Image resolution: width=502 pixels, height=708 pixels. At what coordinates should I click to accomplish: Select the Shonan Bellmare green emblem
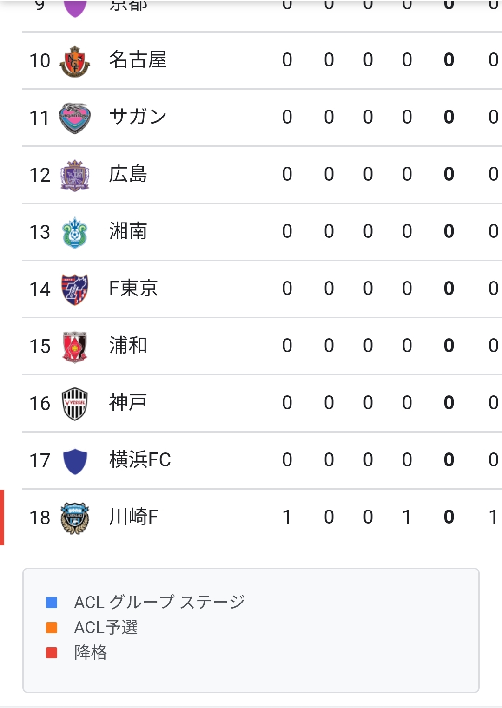(74, 232)
